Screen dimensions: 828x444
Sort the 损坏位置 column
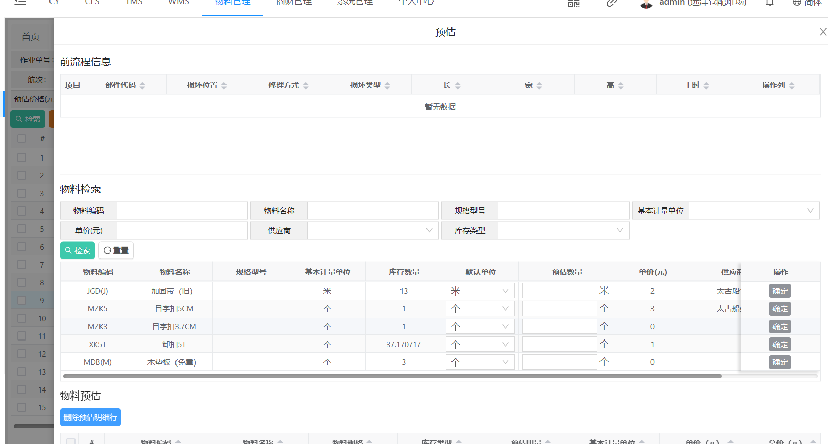click(x=224, y=86)
